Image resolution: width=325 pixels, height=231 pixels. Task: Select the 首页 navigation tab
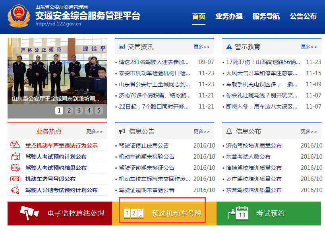199,17
